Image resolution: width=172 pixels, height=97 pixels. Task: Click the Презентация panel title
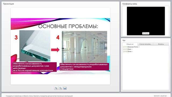[x=8, y=4]
